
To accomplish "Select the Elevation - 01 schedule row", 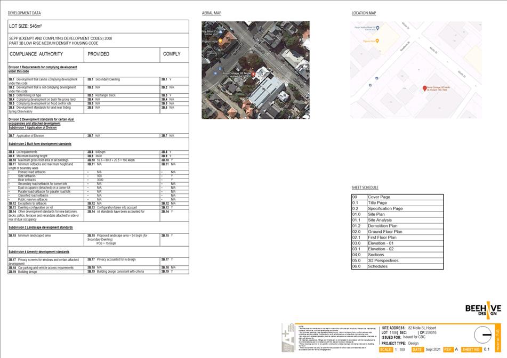I will coord(397,243).
